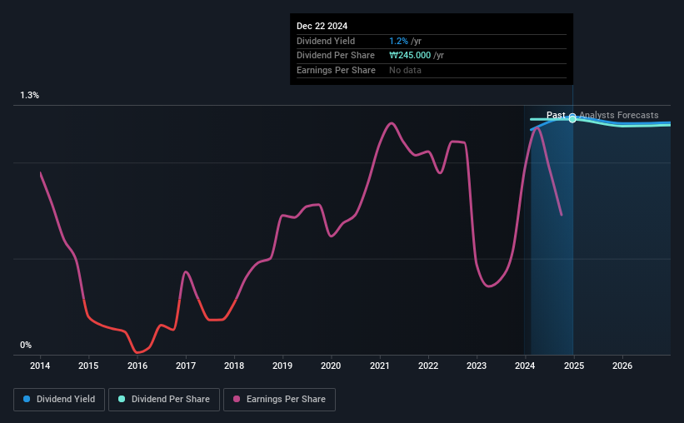Click the 2019 x-axis label
Viewport: 684px width, 423px height.
click(282, 366)
